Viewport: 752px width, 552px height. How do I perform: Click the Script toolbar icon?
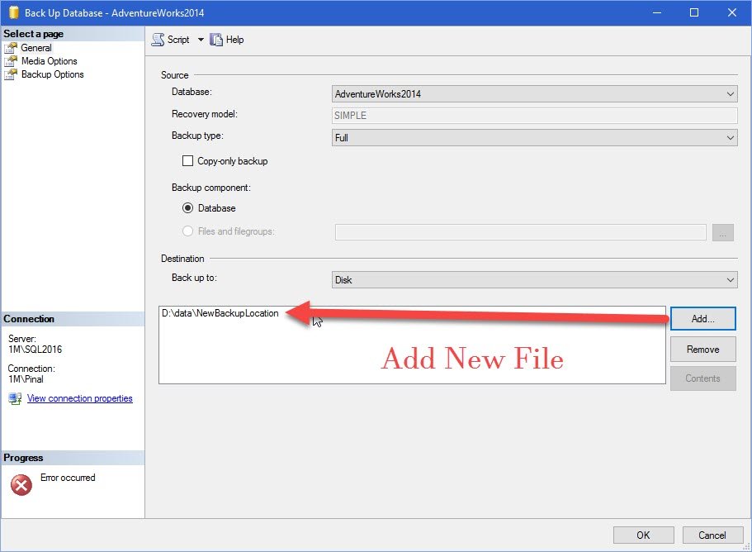pyautogui.click(x=158, y=40)
